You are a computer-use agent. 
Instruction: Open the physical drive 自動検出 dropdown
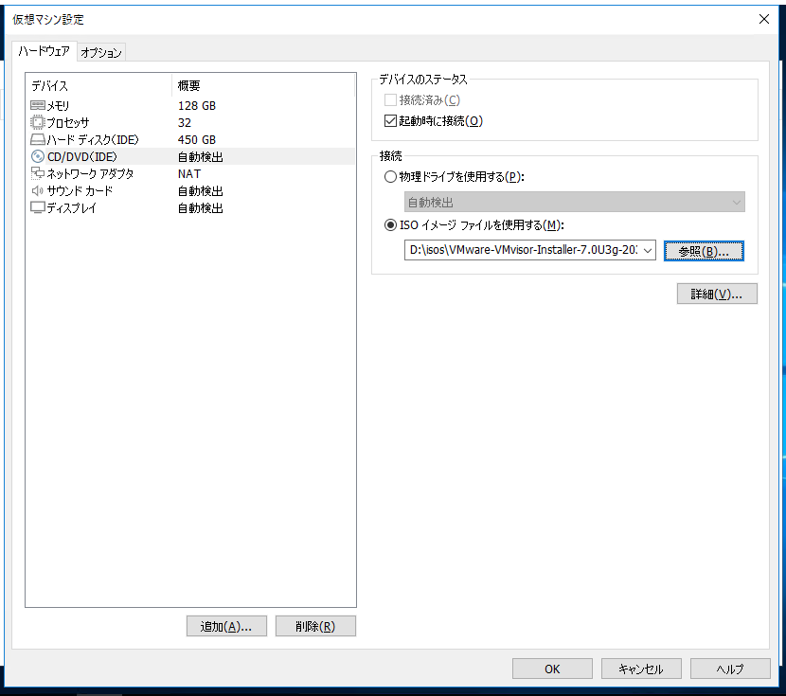tap(575, 202)
